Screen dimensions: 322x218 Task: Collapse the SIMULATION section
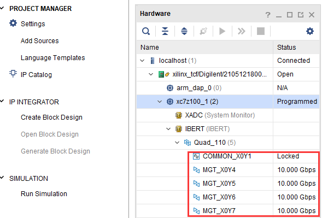coord(2,178)
